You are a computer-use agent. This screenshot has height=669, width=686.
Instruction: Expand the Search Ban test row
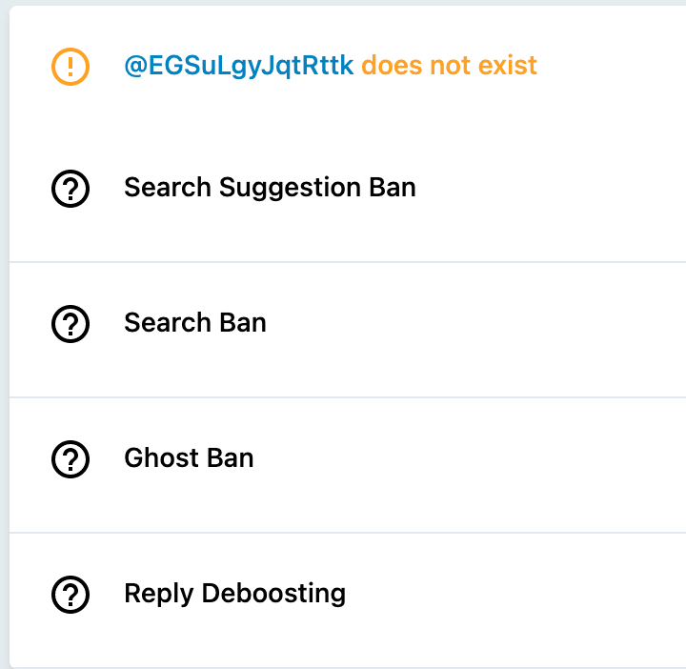pos(348,330)
